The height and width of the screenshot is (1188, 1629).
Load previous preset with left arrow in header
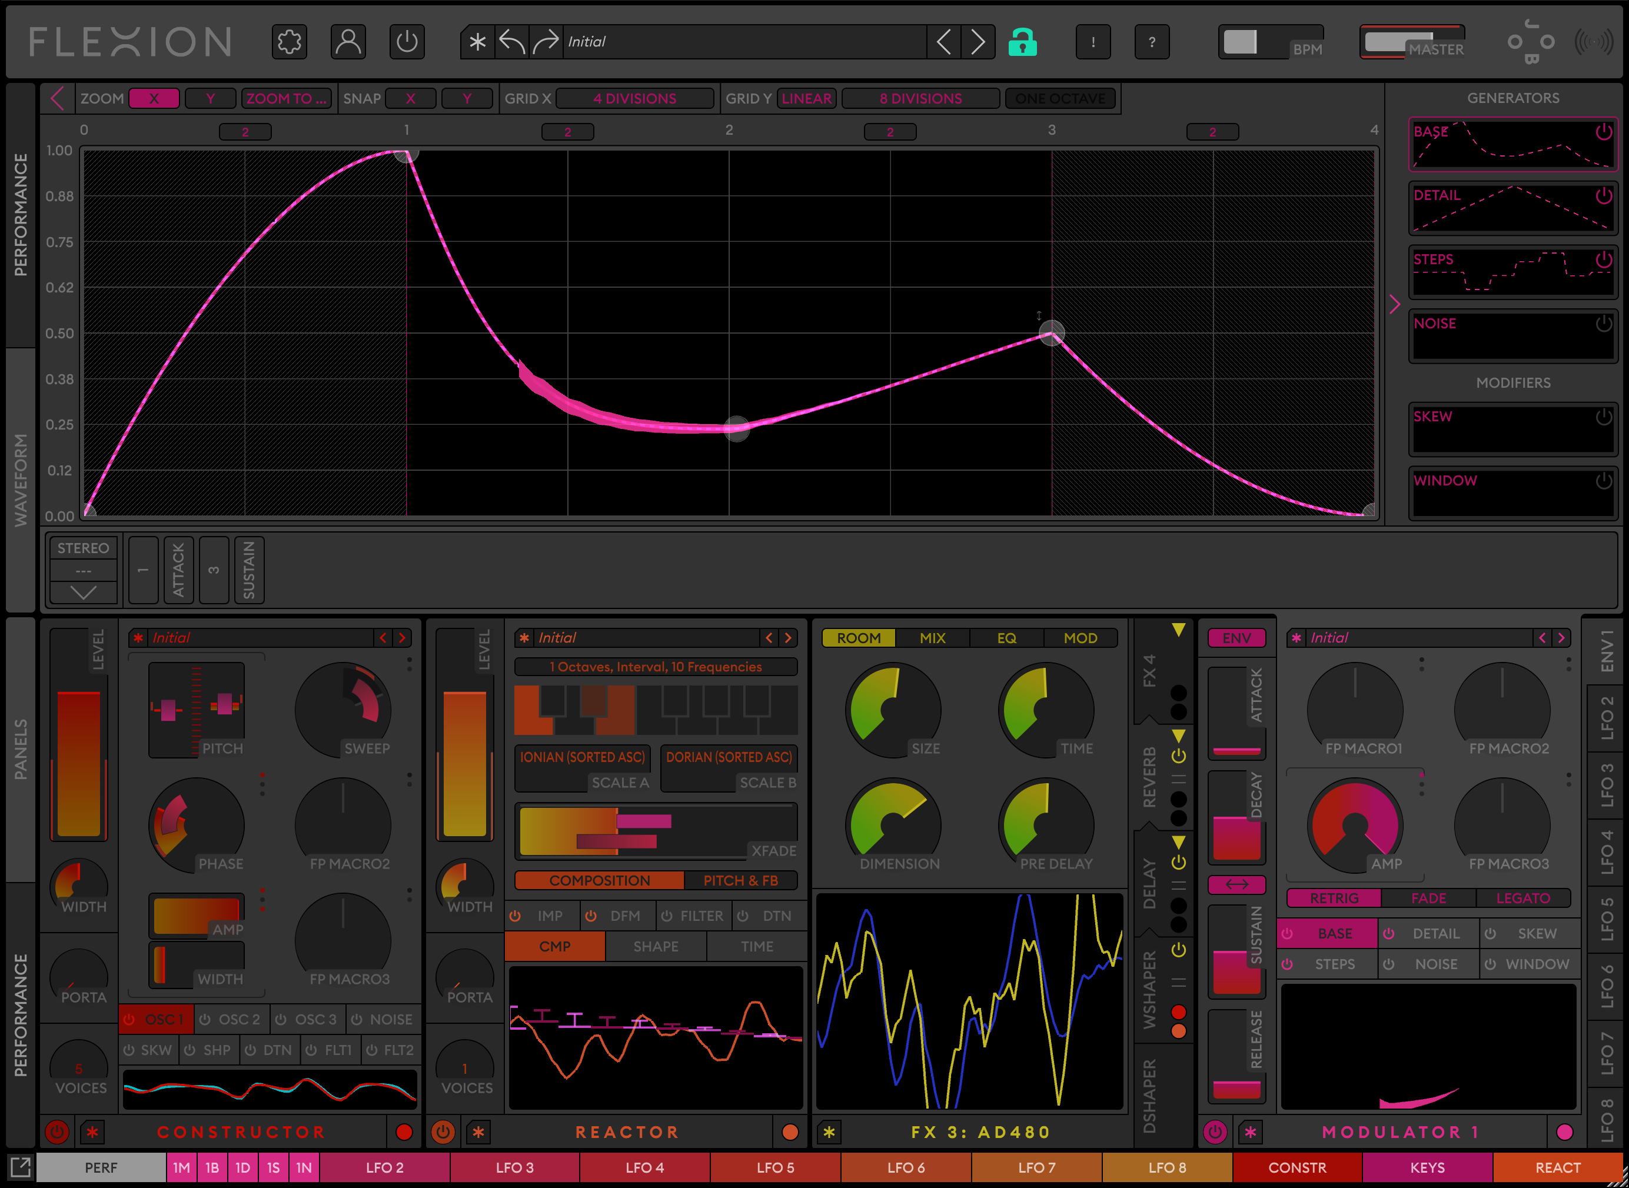pyautogui.click(x=945, y=42)
